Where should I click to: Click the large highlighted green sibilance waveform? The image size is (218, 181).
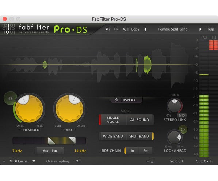[148, 64]
